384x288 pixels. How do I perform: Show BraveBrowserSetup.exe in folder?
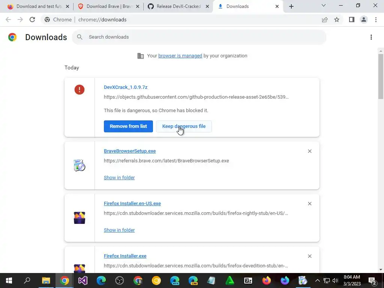[119, 177]
